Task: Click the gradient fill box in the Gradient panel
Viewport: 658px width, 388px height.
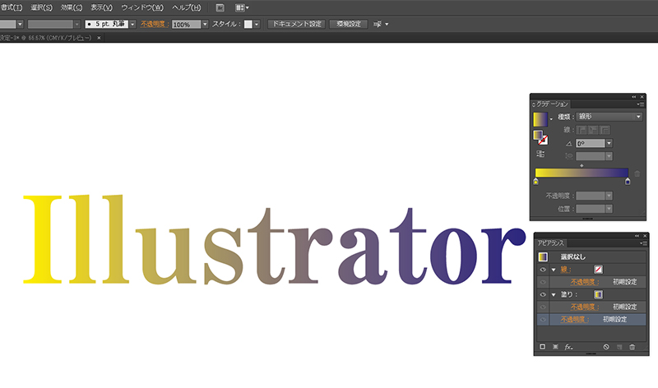Action: coord(540,119)
